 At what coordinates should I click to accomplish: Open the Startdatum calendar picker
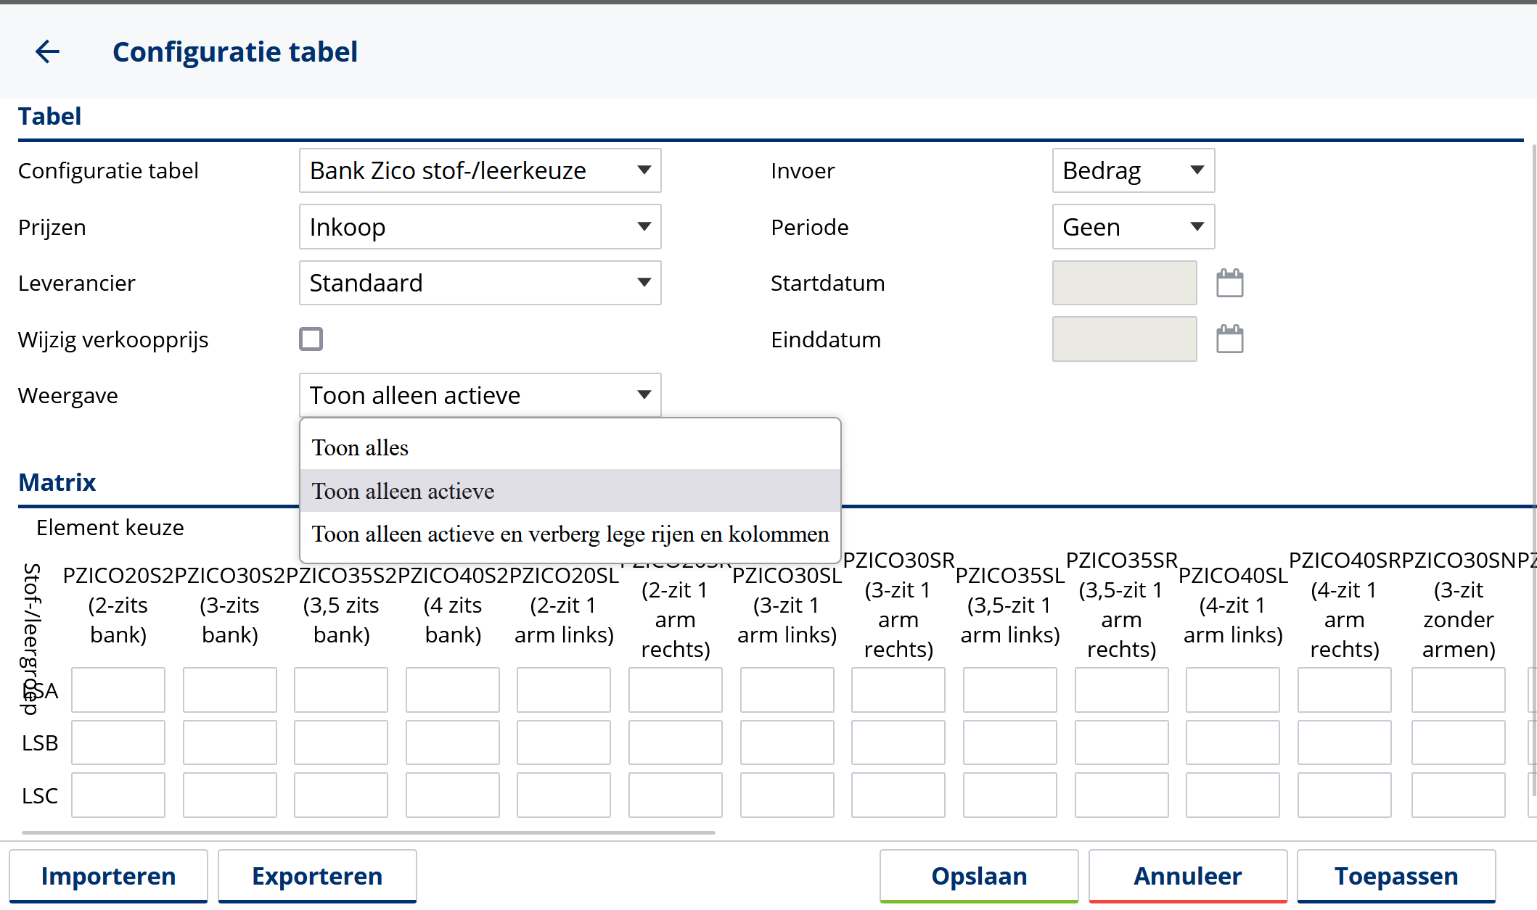coord(1229,283)
